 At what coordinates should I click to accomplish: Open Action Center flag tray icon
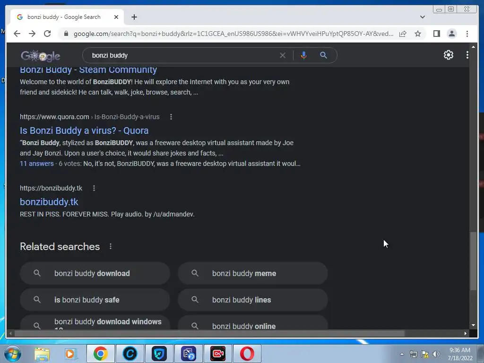click(x=425, y=354)
